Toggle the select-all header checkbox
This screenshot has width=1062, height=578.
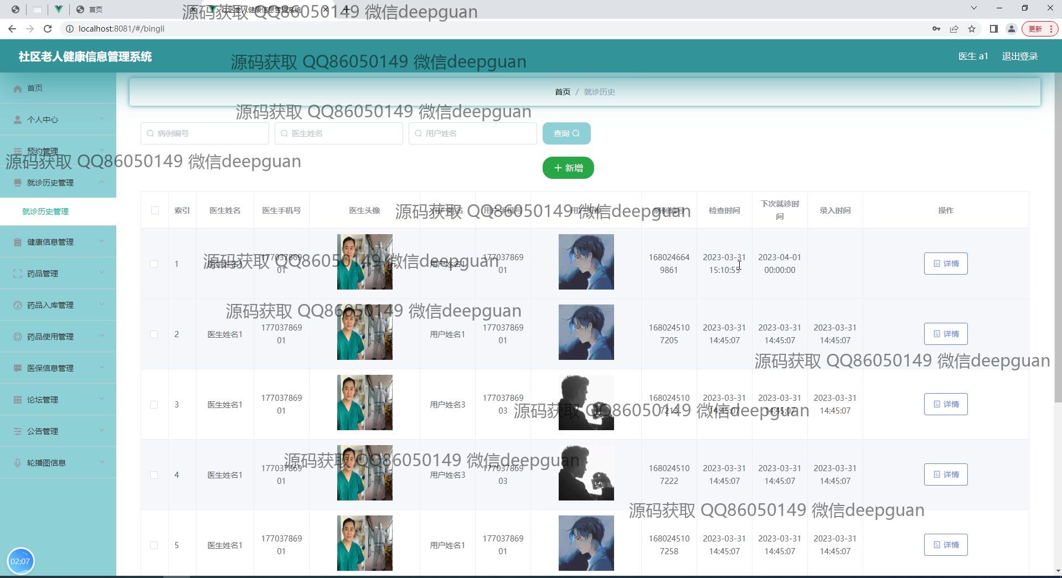[x=154, y=210]
